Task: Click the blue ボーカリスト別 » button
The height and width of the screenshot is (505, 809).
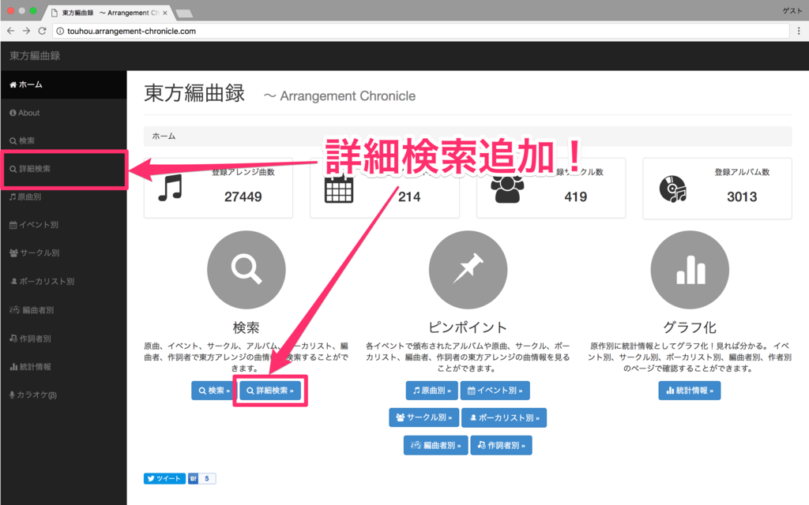Action: (x=504, y=418)
